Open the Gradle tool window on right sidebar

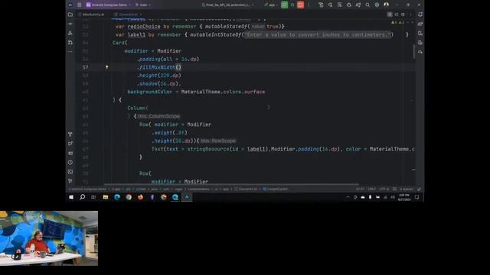pyautogui.click(x=420, y=24)
